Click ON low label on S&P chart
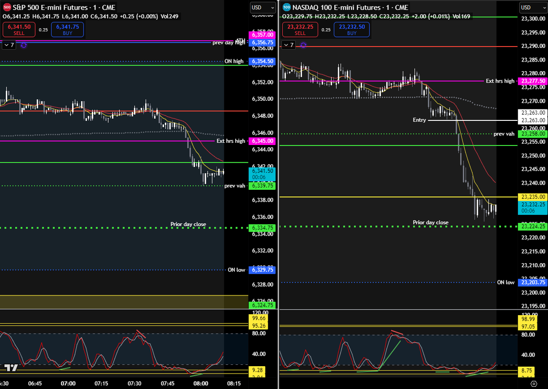The image size is (548, 389). tap(237, 270)
